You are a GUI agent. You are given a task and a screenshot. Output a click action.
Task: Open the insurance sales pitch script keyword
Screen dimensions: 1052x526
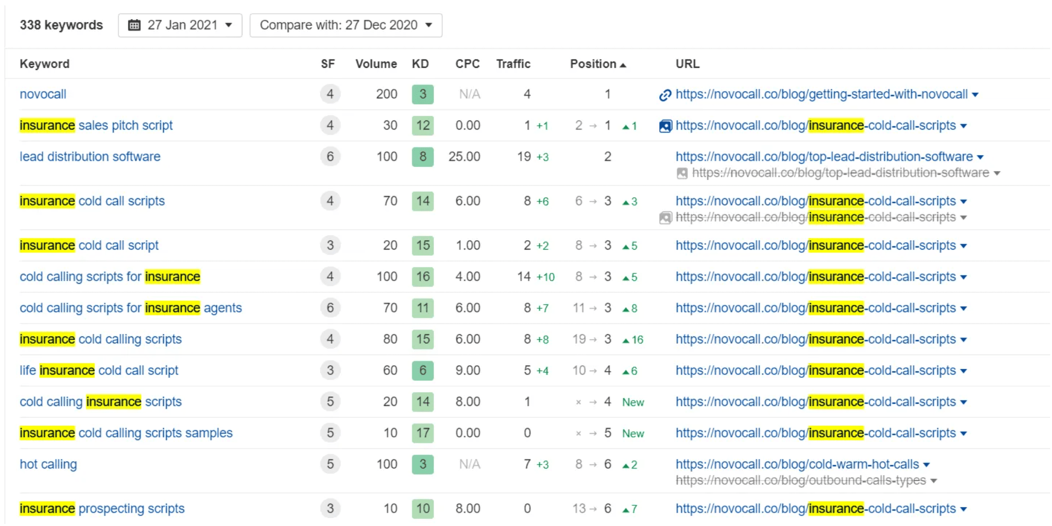96,125
